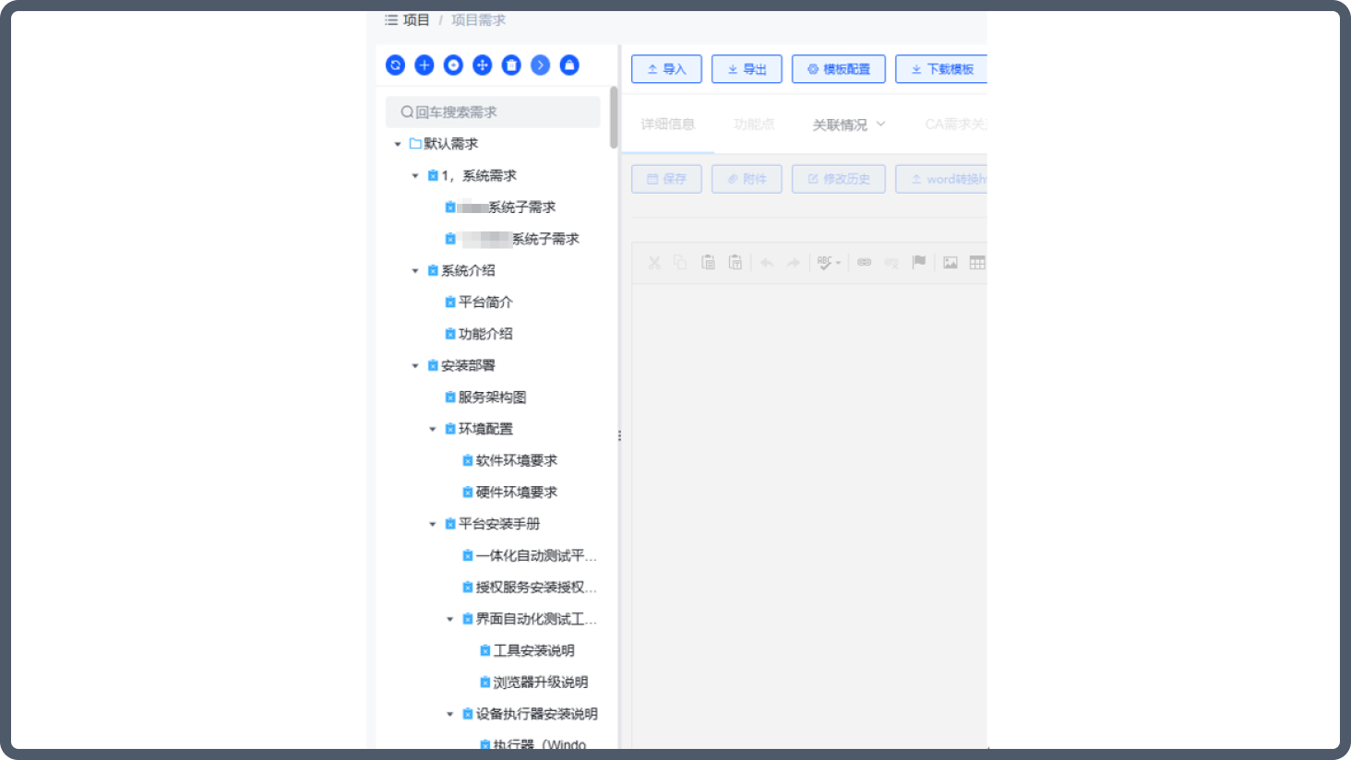Click the Redo arrow in editor toolbar
Screen dimensions: 1351x760
click(x=793, y=263)
